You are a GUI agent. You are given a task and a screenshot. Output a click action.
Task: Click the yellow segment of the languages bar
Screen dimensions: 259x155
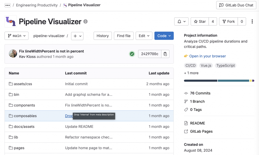click(251, 81)
